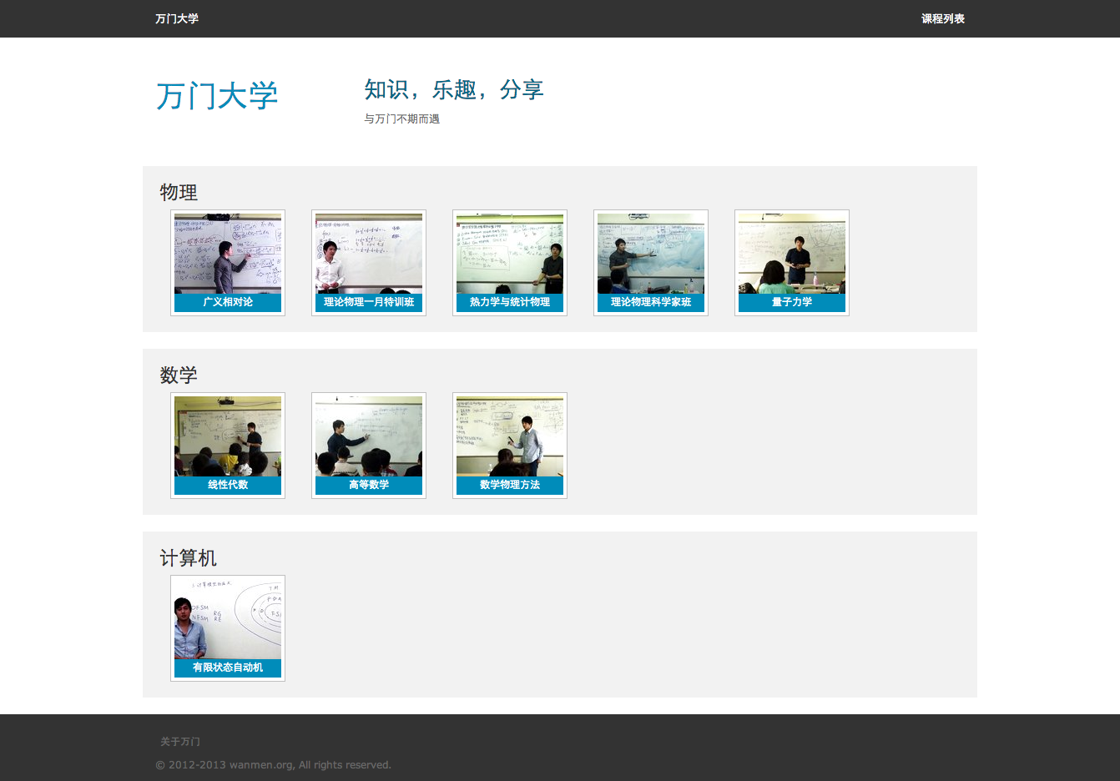
Task: Open the 线性代数 course thumbnail
Action: tap(228, 436)
